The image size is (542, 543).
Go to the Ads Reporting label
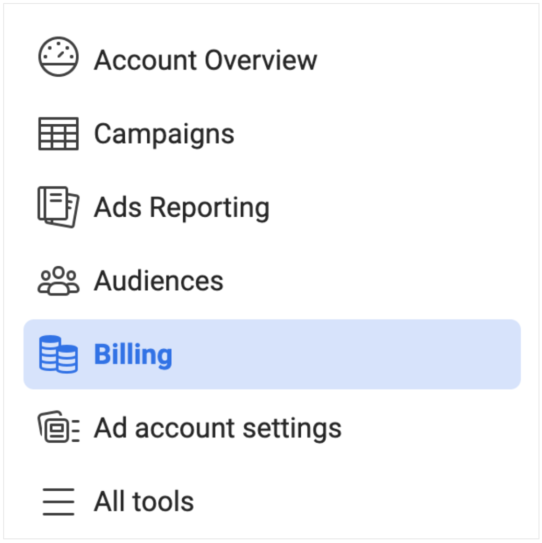pos(182,208)
